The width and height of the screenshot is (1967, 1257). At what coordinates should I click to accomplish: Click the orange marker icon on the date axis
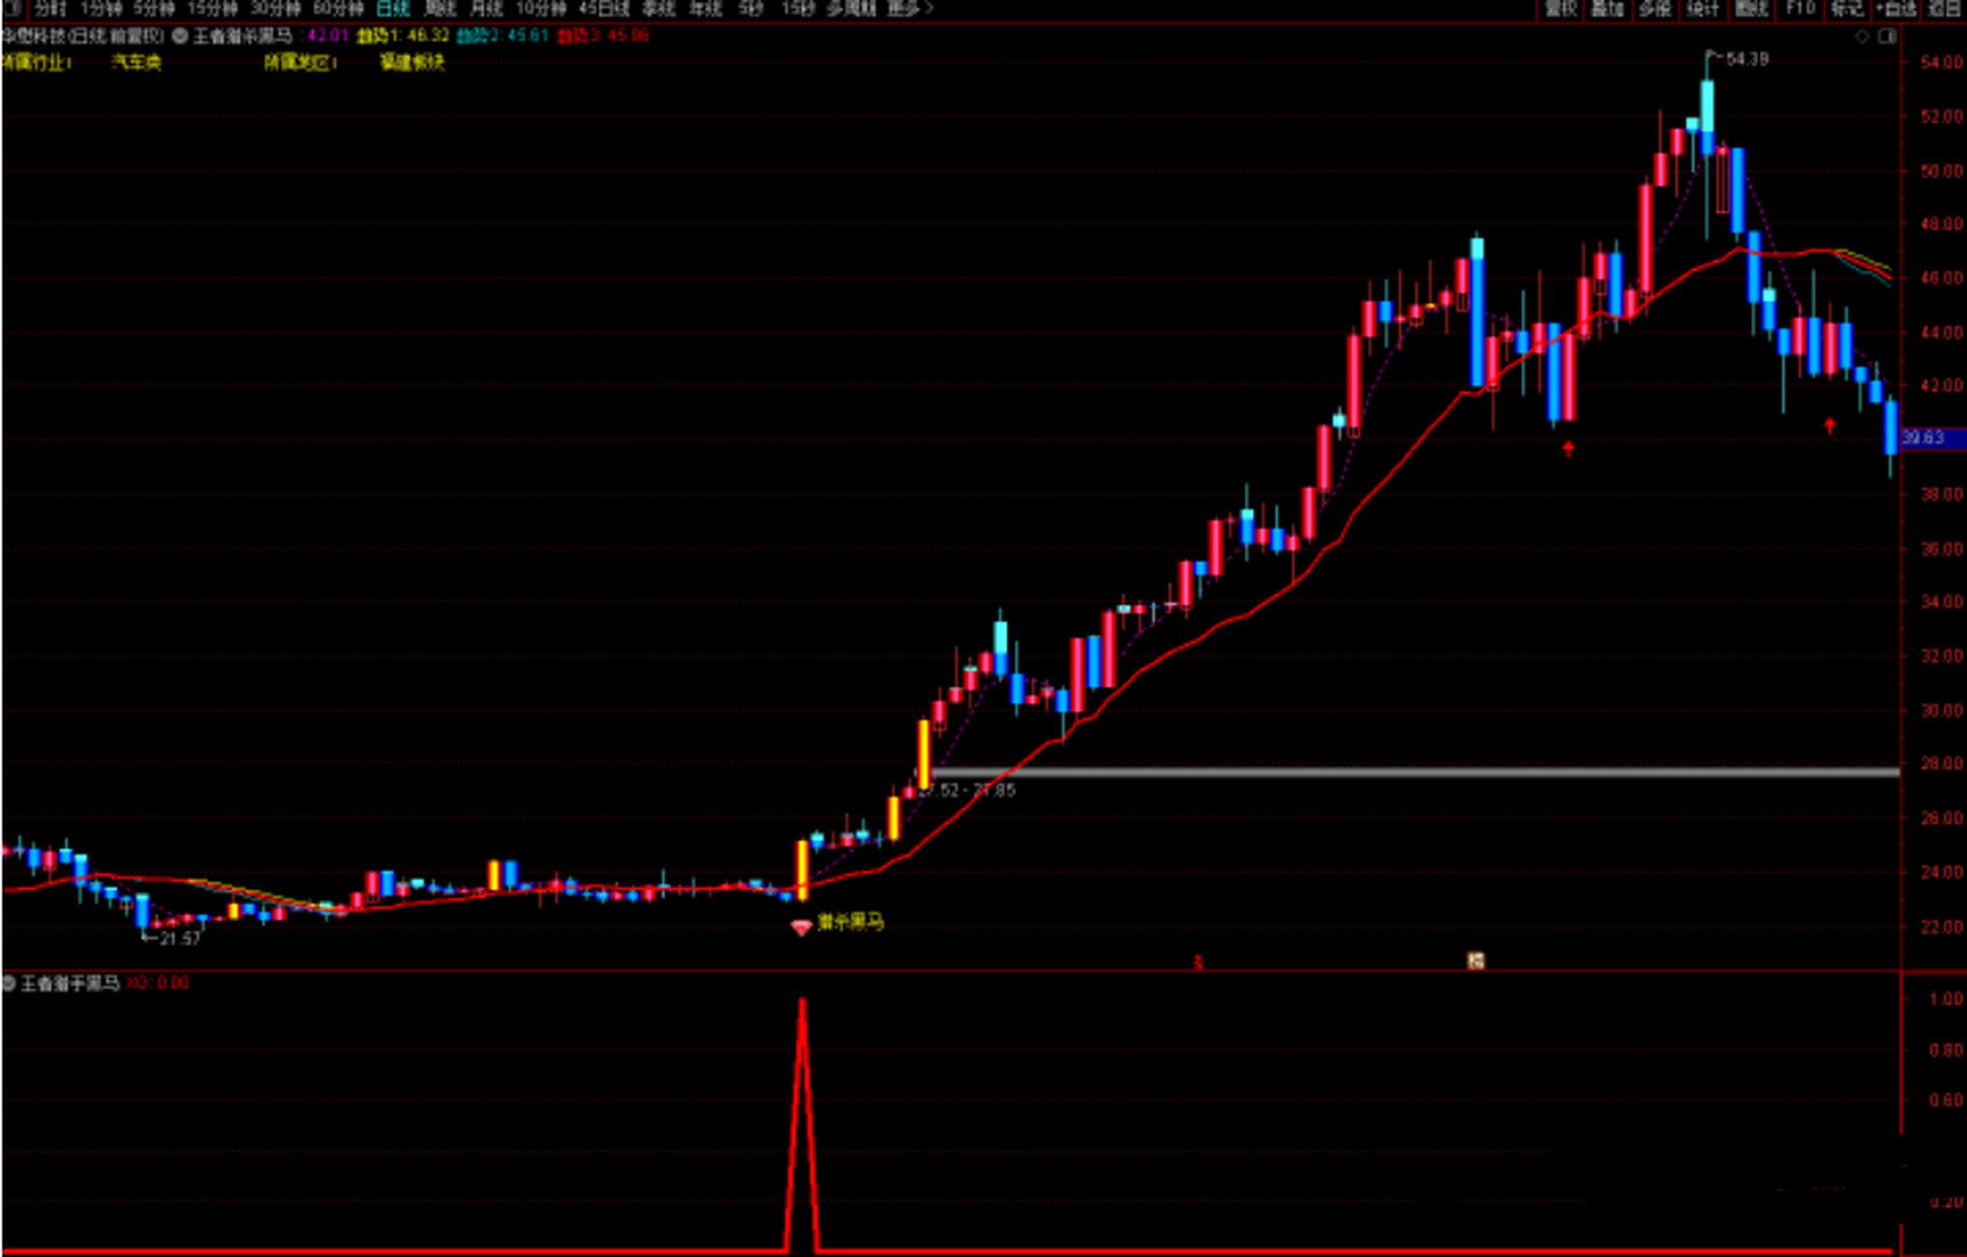pyautogui.click(x=1476, y=960)
